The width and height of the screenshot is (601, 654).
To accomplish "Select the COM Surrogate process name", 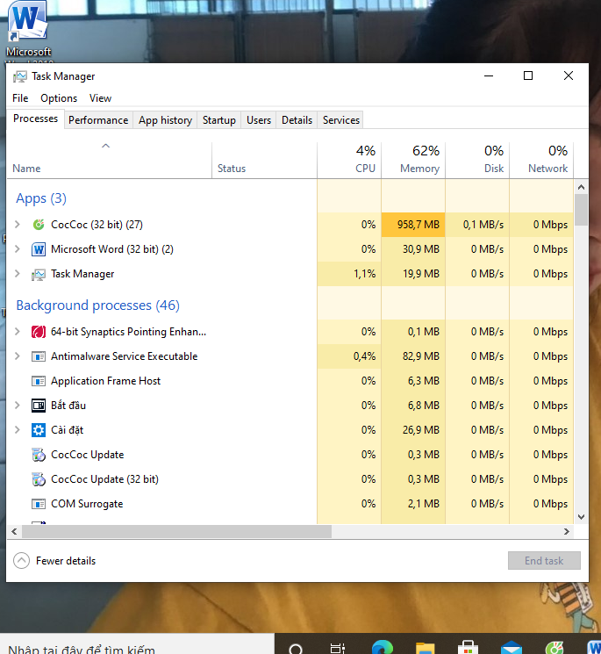I will (x=87, y=504).
